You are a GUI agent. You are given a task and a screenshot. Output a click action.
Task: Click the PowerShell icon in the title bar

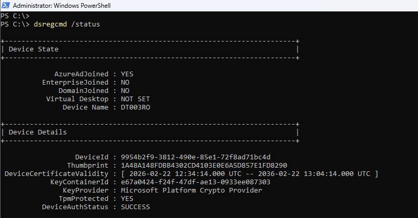tap(6, 5)
